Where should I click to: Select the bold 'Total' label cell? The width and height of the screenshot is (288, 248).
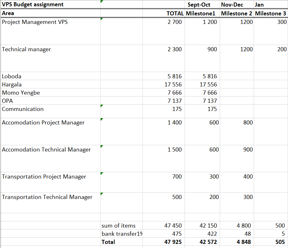coord(108,242)
